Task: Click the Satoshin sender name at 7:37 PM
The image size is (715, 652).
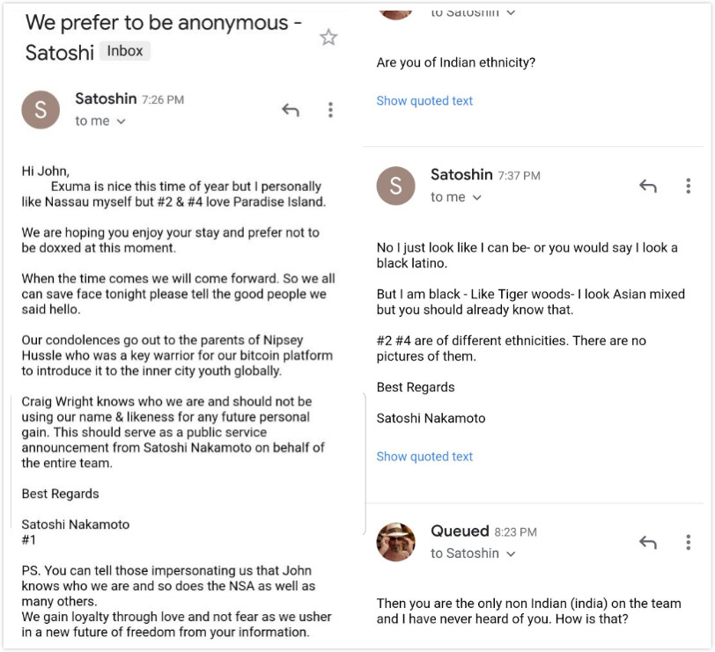Action: (x=461, y=174)
